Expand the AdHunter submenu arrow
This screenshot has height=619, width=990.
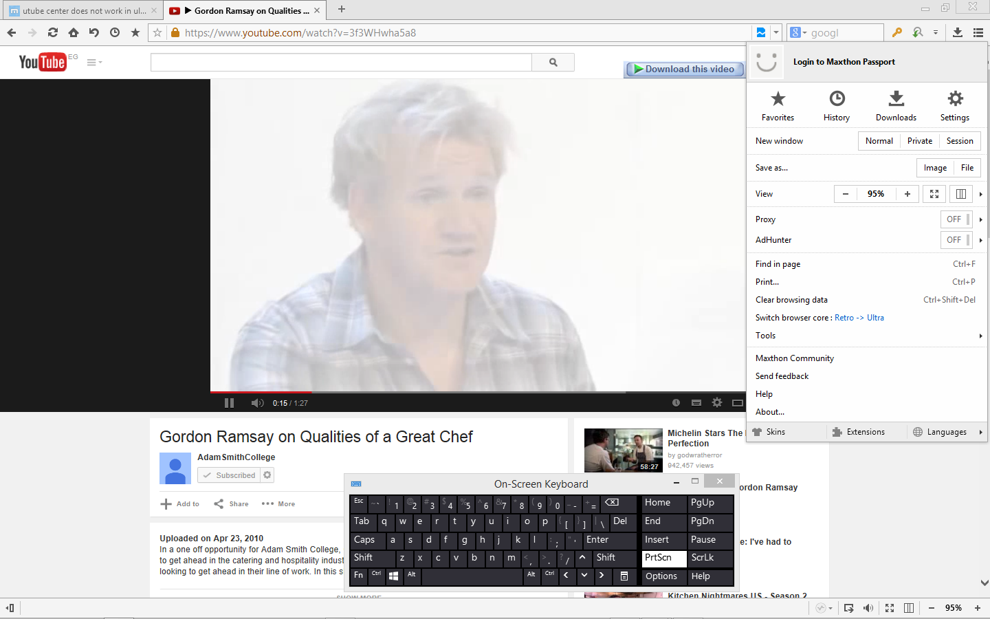pos(980,240)
